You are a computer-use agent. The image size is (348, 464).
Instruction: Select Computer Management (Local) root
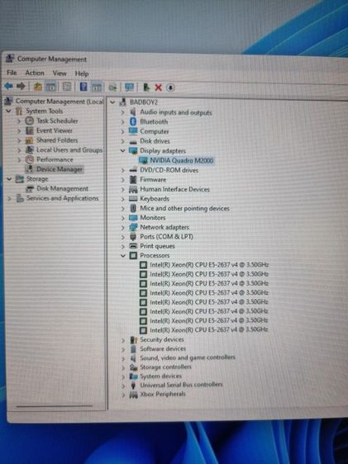(x=60, y=102)
